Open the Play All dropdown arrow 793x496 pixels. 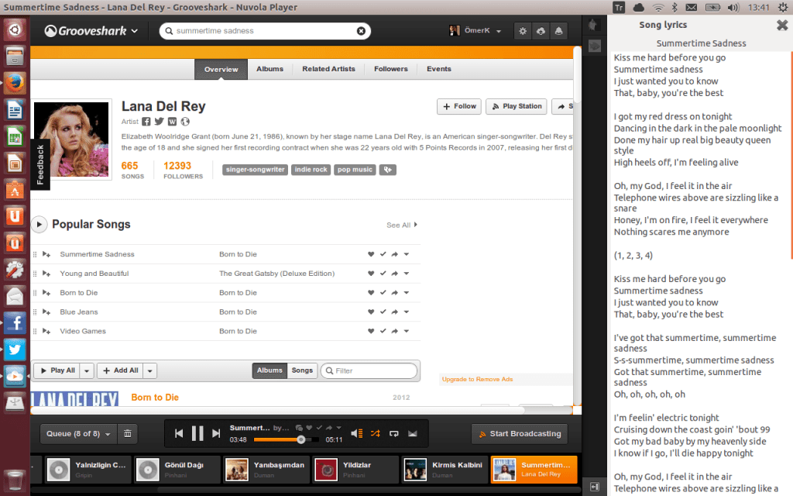point(87,371)
